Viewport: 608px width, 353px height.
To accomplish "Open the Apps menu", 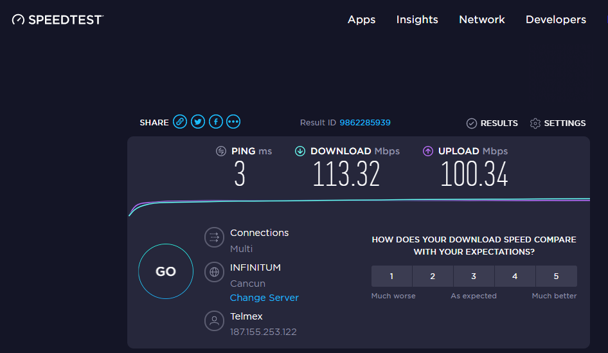I will pos(361,20).
